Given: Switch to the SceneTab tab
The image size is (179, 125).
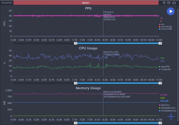Looking at the screenshot, I should pos(7,3).
